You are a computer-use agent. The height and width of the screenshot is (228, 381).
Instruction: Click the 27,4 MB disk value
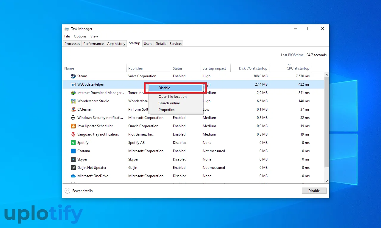[261, 84]
